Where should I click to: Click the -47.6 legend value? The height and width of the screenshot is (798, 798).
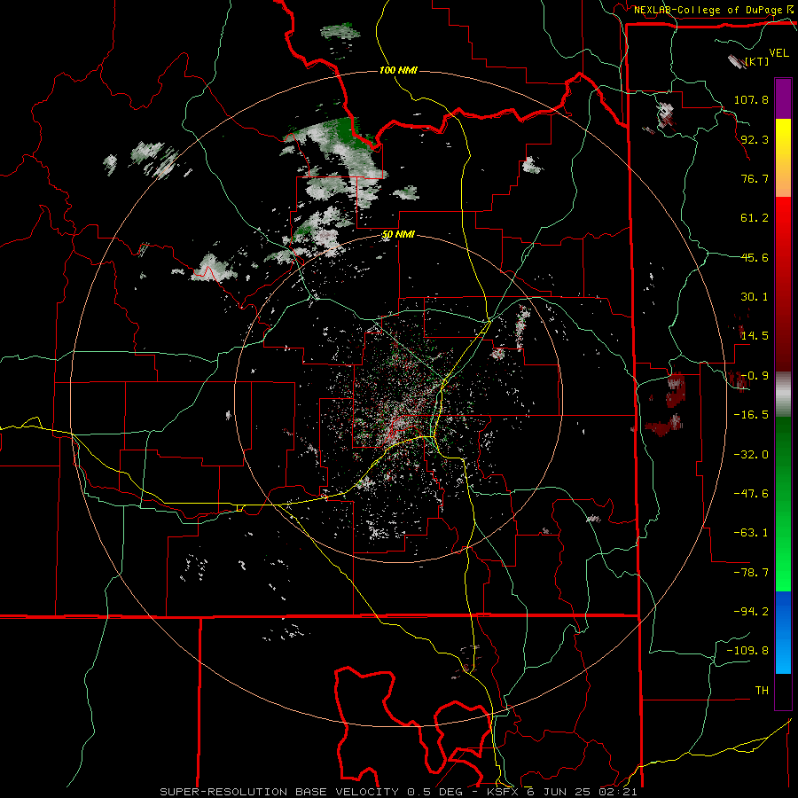[751, 494]
